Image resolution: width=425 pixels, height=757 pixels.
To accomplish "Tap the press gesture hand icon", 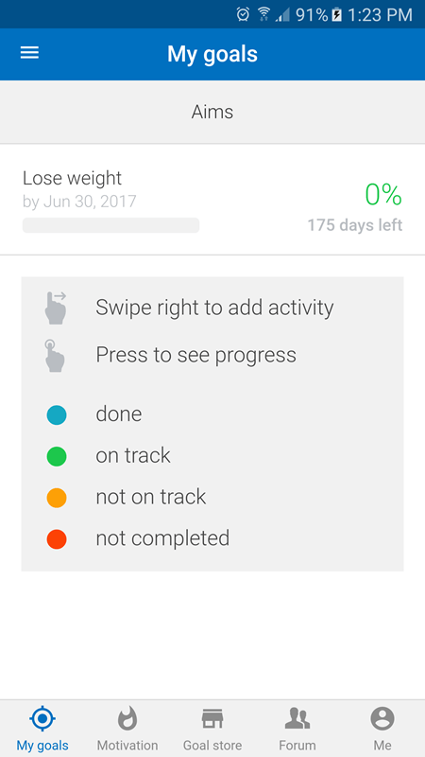I will coord(55,356).
